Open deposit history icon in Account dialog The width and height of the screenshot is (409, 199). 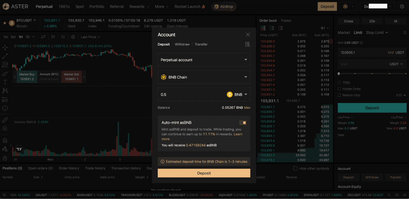click(x=247, y=44)
